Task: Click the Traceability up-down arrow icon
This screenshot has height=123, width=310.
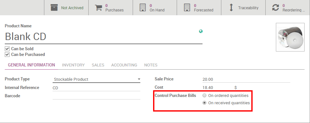Action: coord(231,8)
